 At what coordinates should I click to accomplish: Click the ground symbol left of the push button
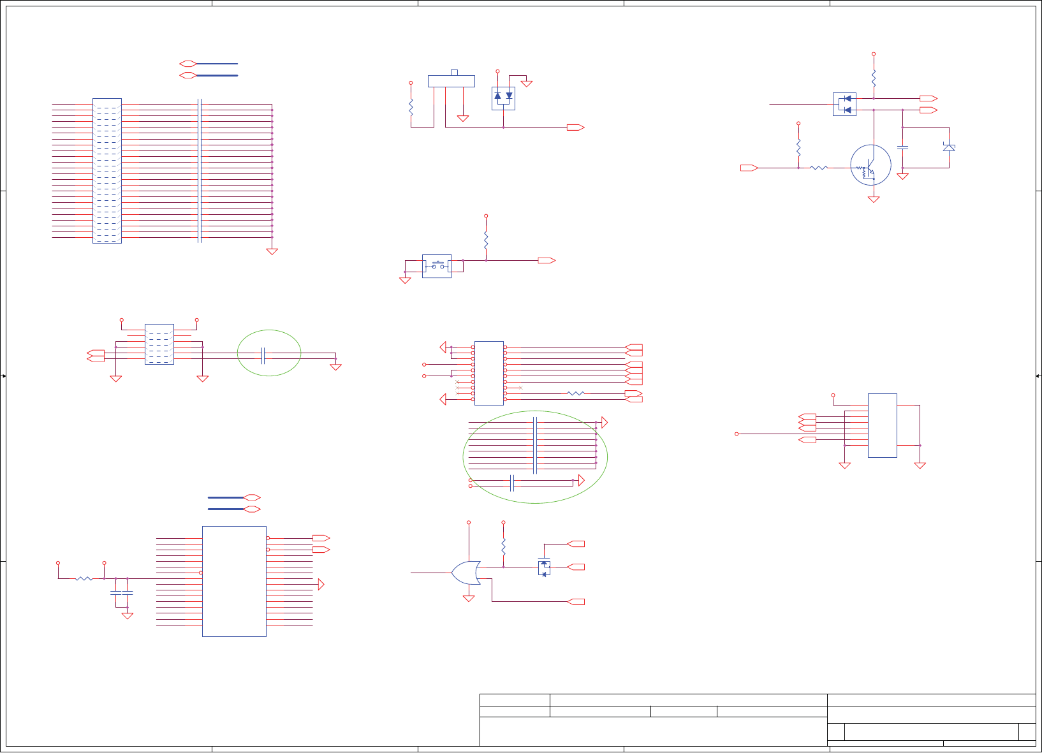(x=405, y=281)
